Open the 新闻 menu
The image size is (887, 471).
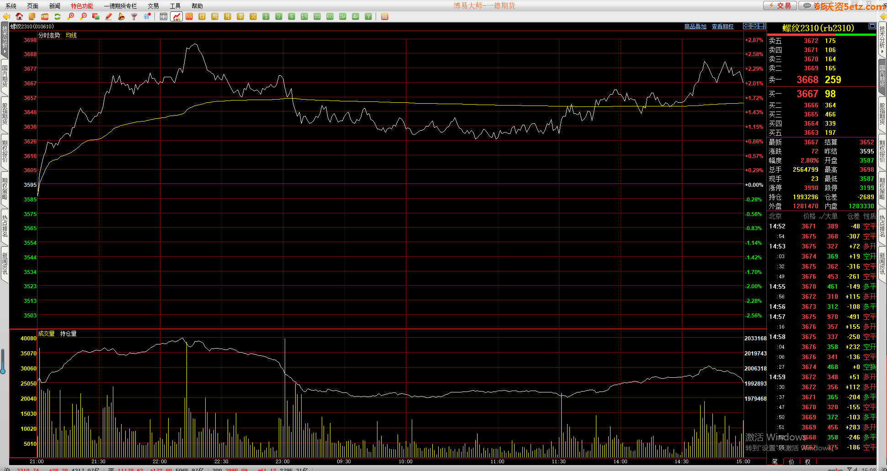click(55, 6)
